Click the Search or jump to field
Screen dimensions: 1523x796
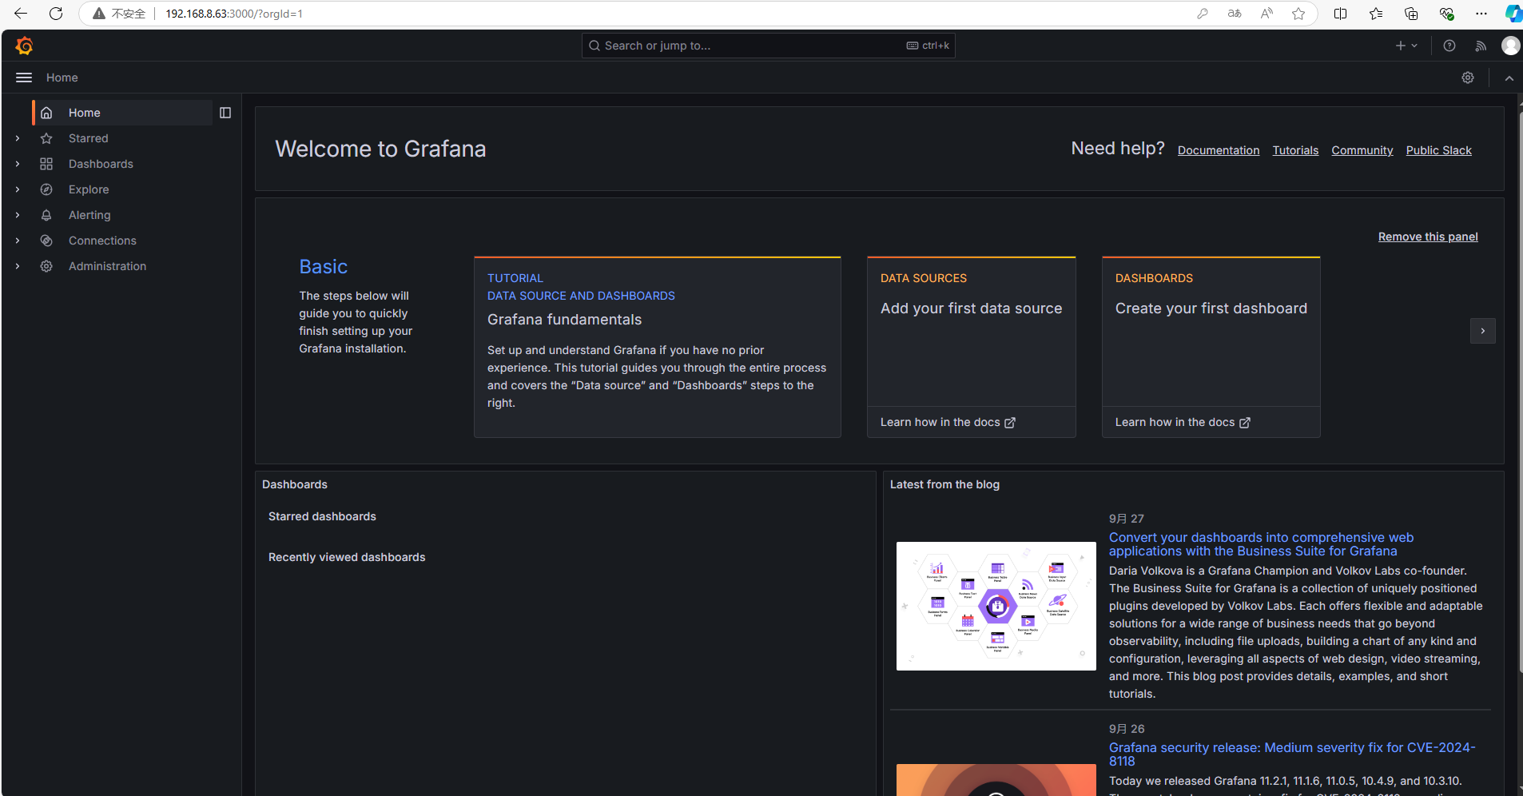point(751,46)
